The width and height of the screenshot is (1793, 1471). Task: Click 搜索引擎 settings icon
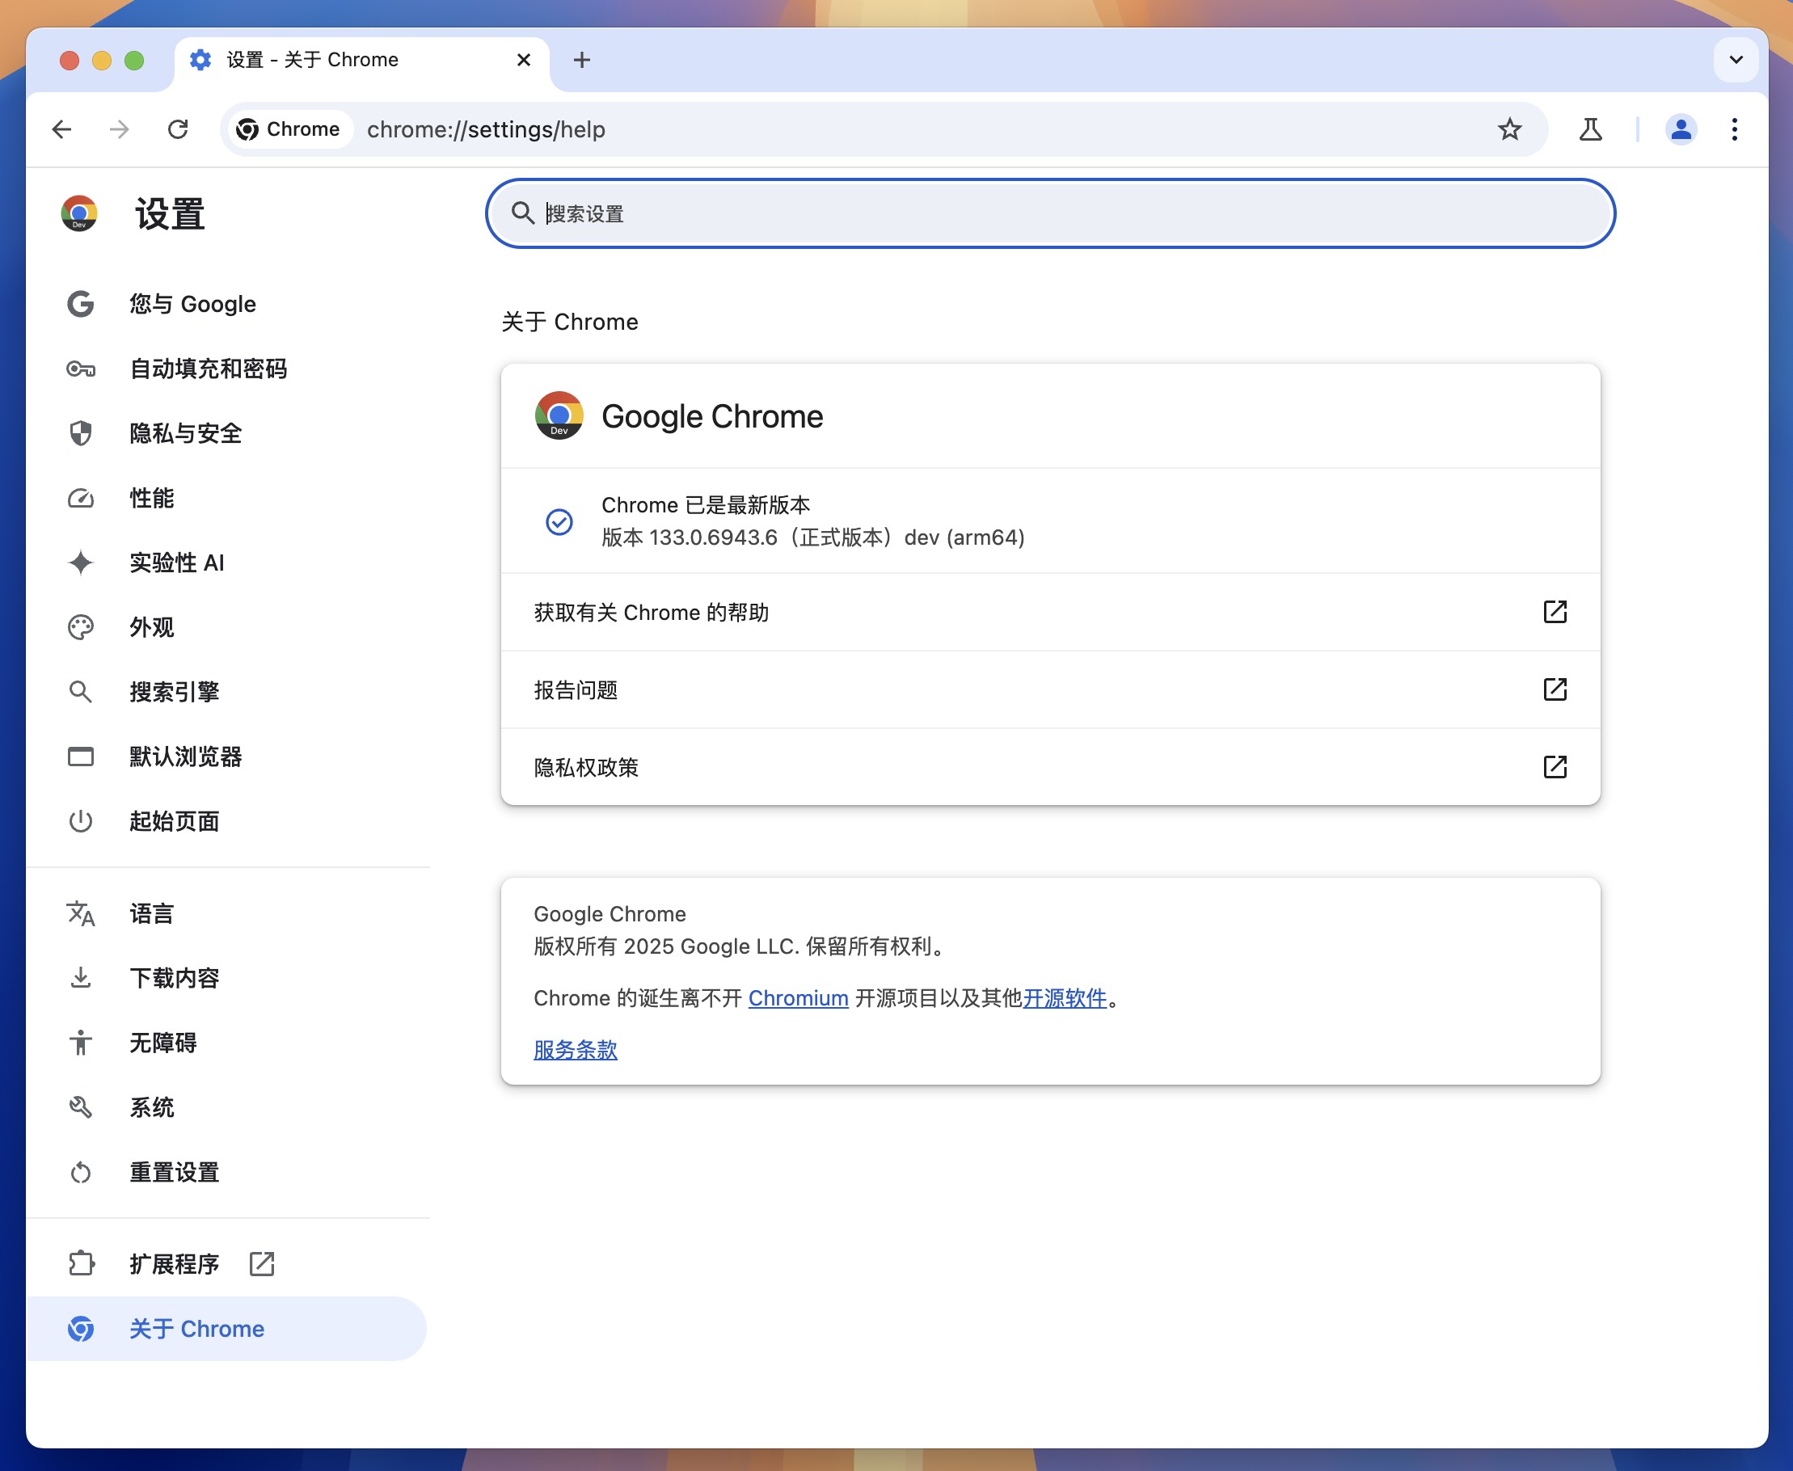tap(82, 691)
